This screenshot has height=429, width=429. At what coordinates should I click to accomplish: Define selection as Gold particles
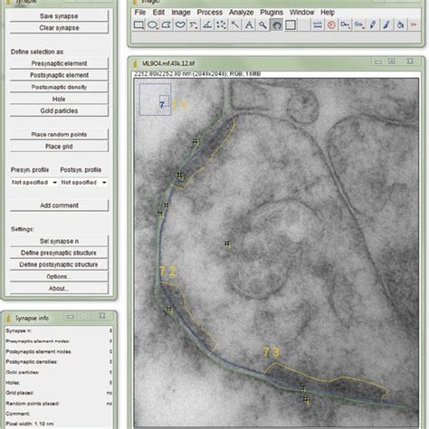[59, 110]
